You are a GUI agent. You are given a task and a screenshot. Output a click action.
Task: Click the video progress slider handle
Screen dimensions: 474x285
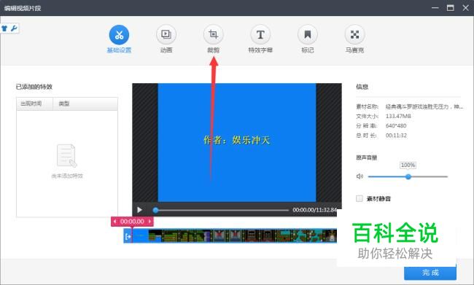click(x=155, y=210)
